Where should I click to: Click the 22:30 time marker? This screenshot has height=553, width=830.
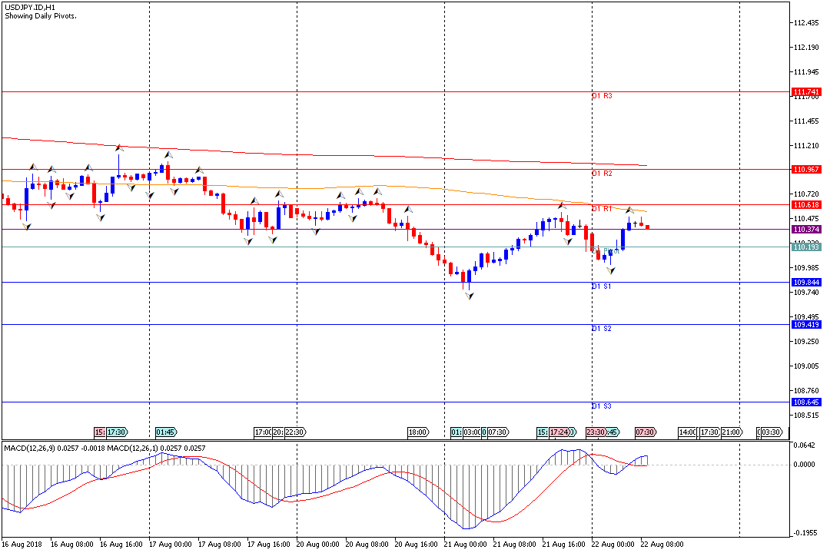[295, 432]
